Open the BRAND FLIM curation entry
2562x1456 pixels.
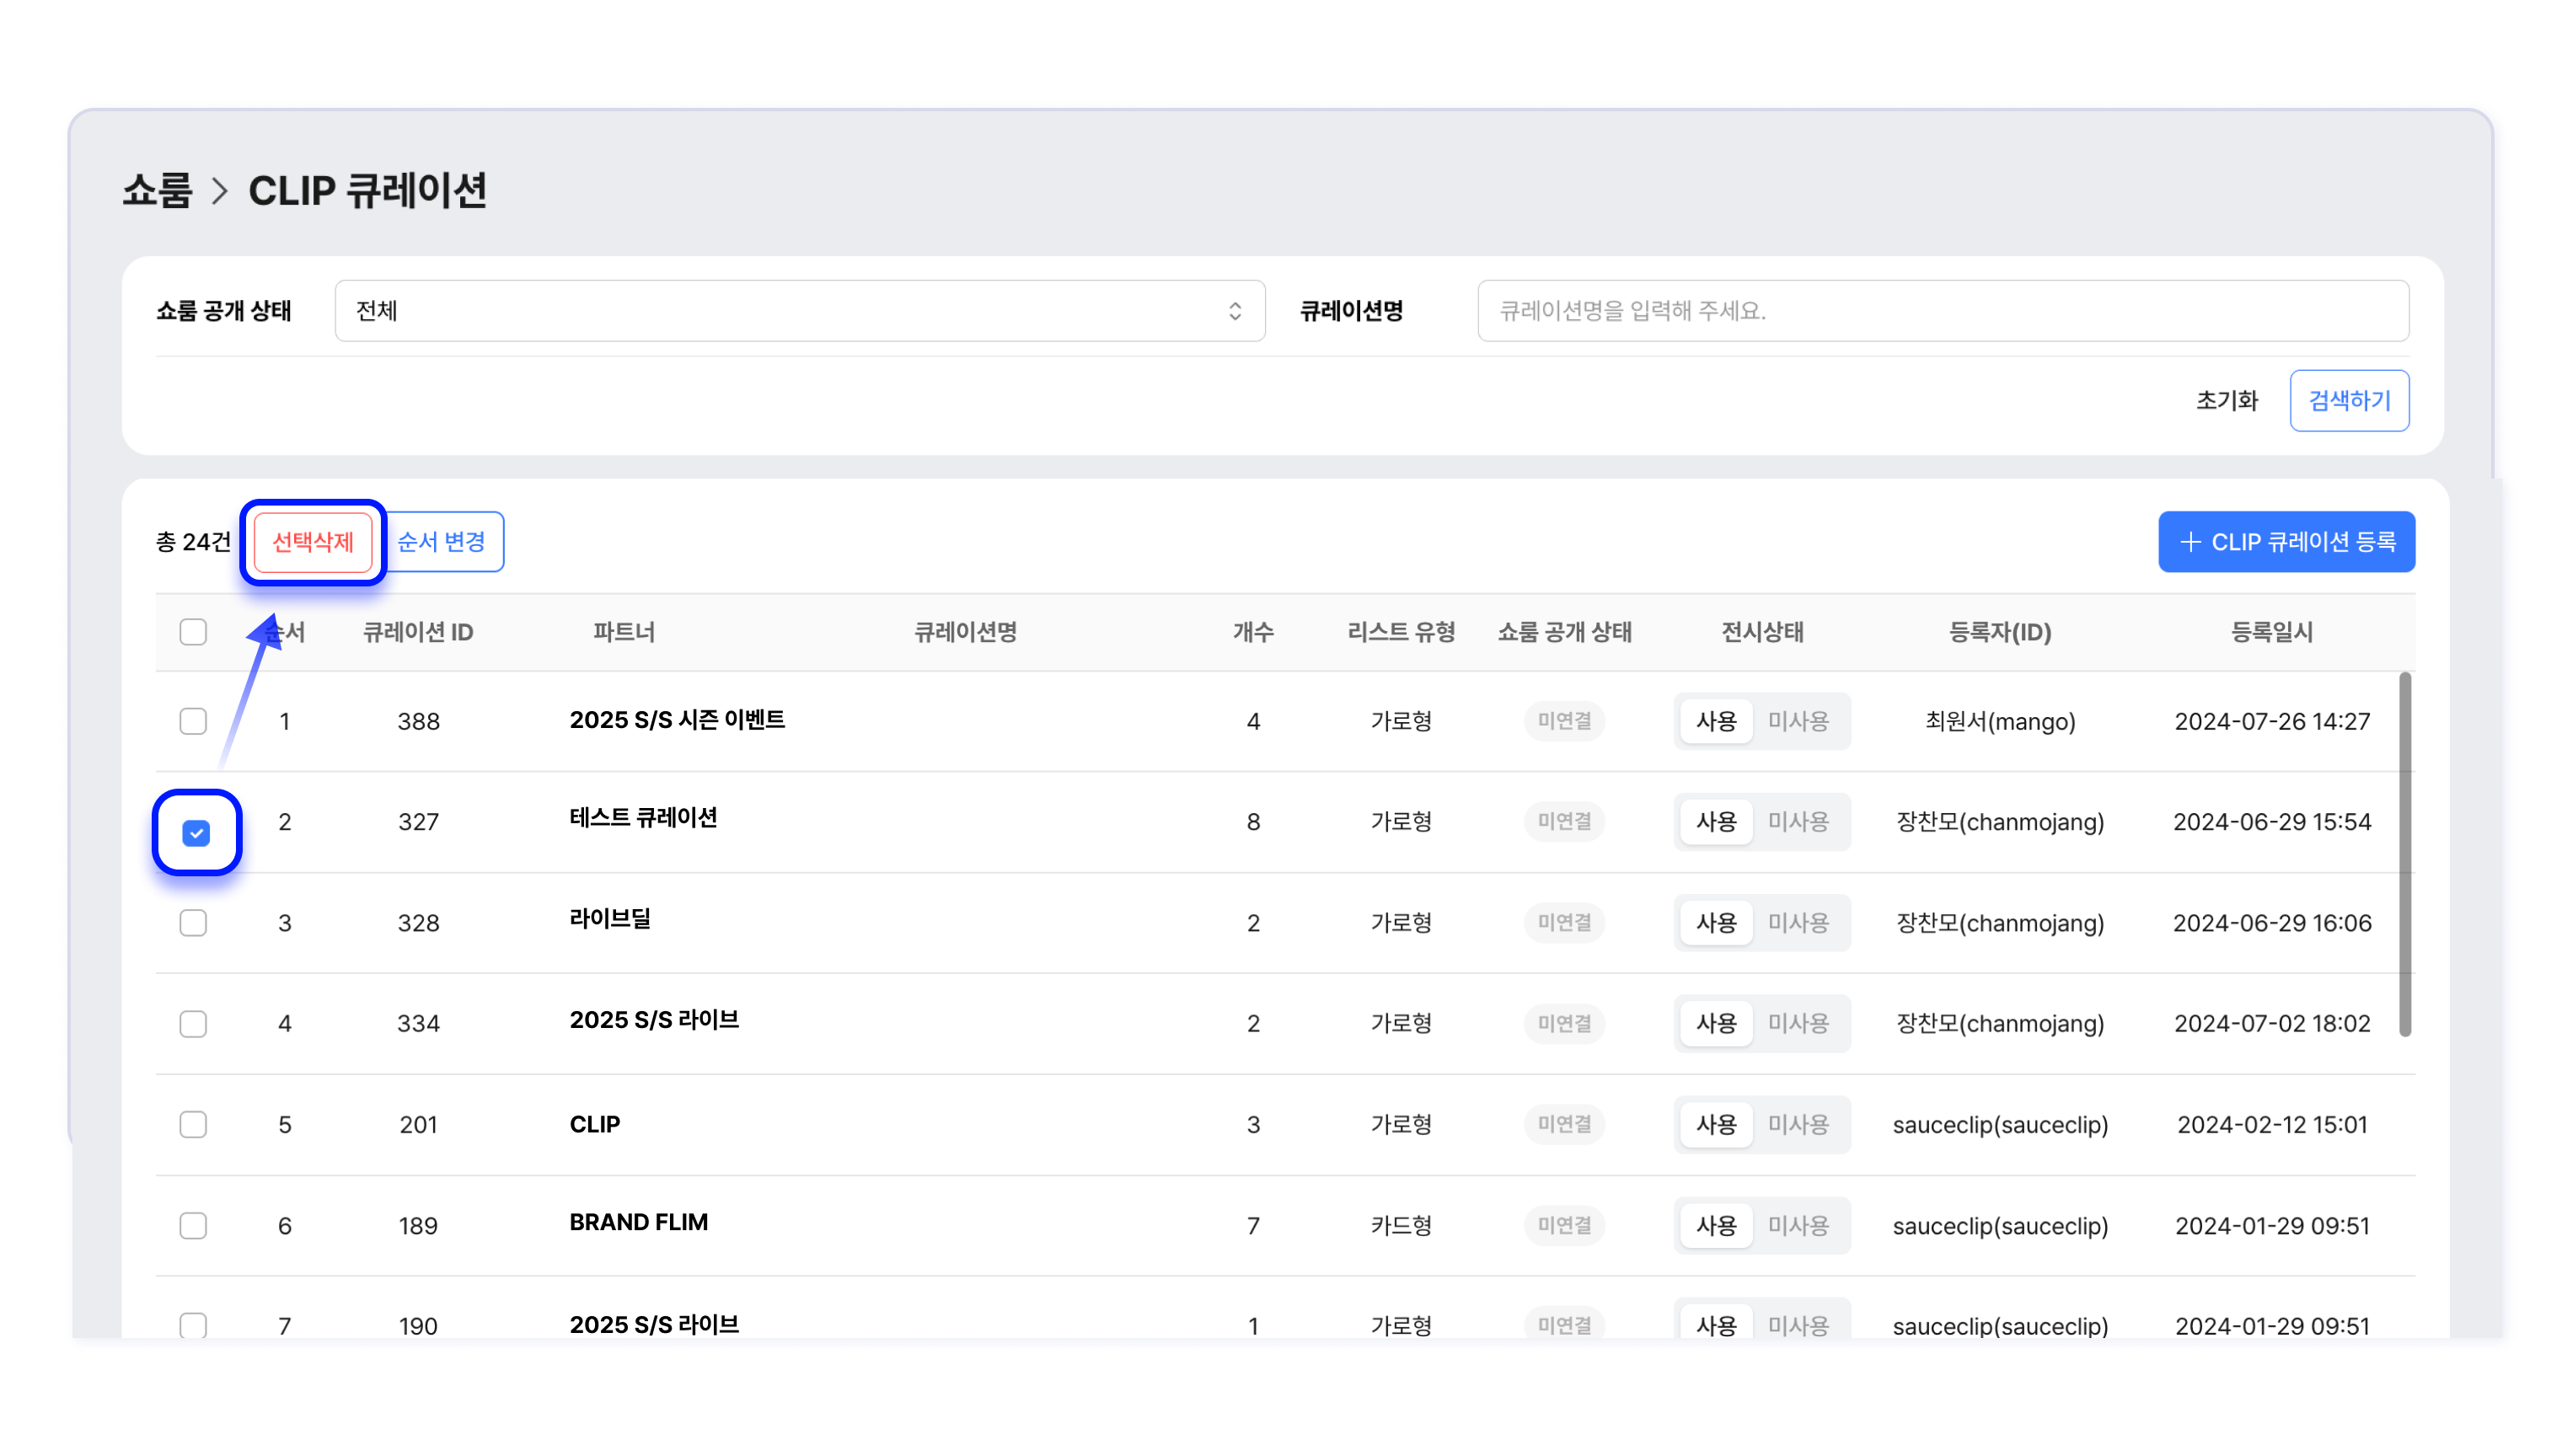(638, 1222)
